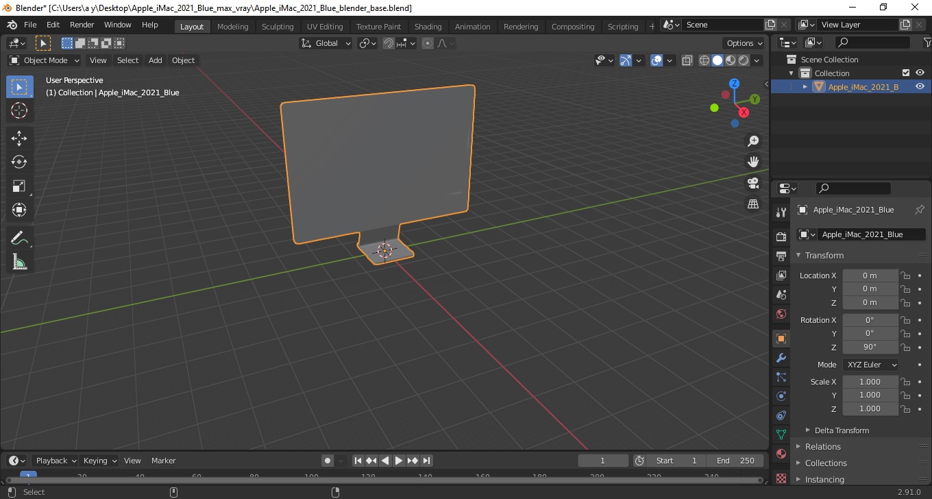932x499 pixels.
Task: Open the Object Mode dropdown
Action: [45, 60]
